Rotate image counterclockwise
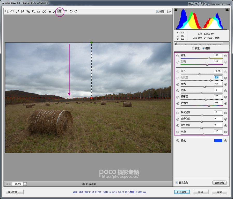233x199 pixels. click(71, 11)
